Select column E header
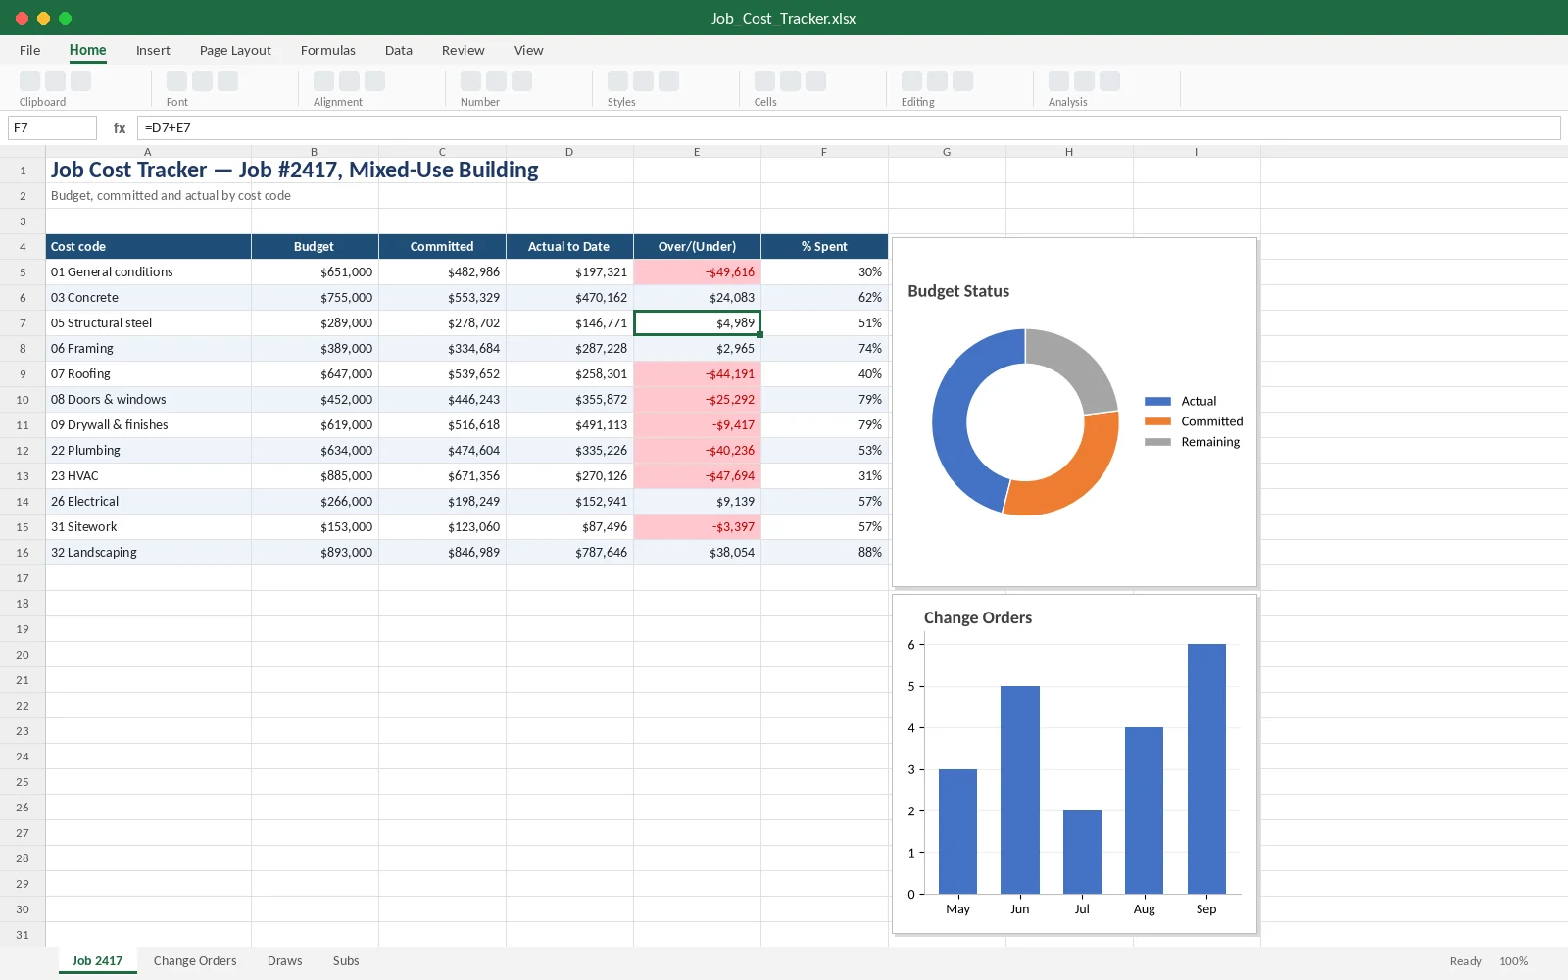Viewport: 1568px width, 980px height. (697, 152)
